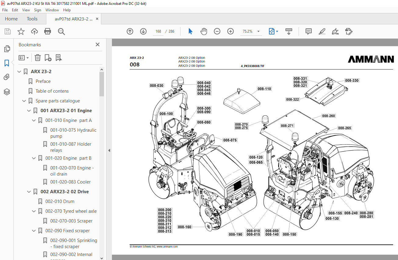The height and width of the screenshot is (260, 398).
Task: Open the File menu
Action: pos(5,10)
